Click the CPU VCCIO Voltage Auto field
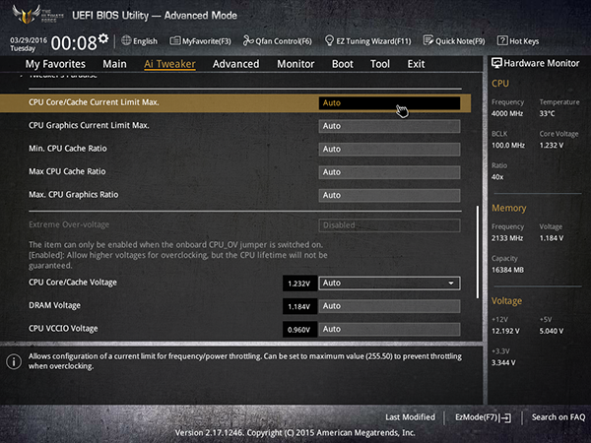Screen dimensions: 591x443 click(389, 329)
